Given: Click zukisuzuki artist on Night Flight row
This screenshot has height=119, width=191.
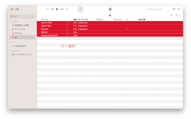Looking at the screenshot, I should 83,26.
